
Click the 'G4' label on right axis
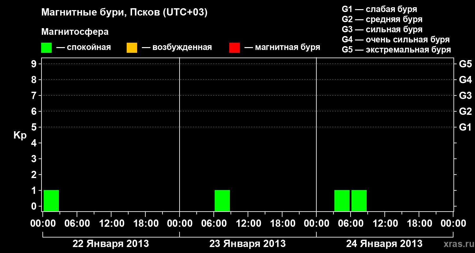465,80
